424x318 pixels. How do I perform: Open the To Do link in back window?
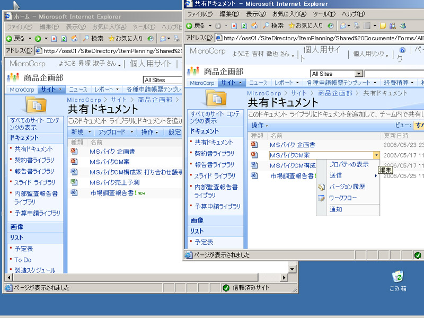click(x=23, y=260)
